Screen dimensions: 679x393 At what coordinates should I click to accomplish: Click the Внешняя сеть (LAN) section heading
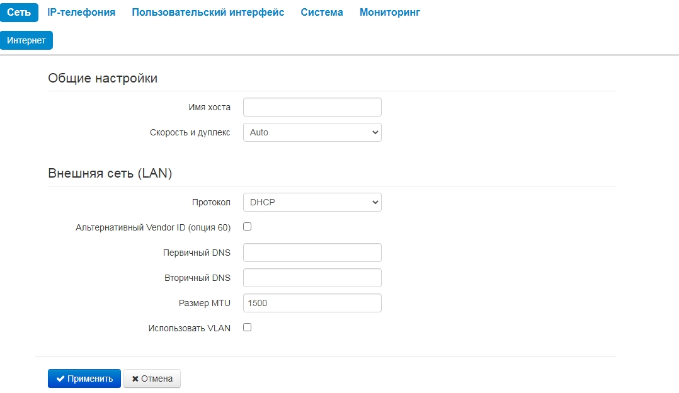110,174
